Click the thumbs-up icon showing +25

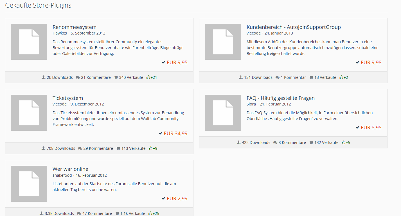pyautogui.click(x=150, y=213)
